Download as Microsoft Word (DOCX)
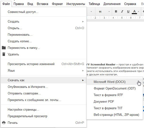Image resolution: width=144 pixels, height=128 pixels. [x=115, y=82]
